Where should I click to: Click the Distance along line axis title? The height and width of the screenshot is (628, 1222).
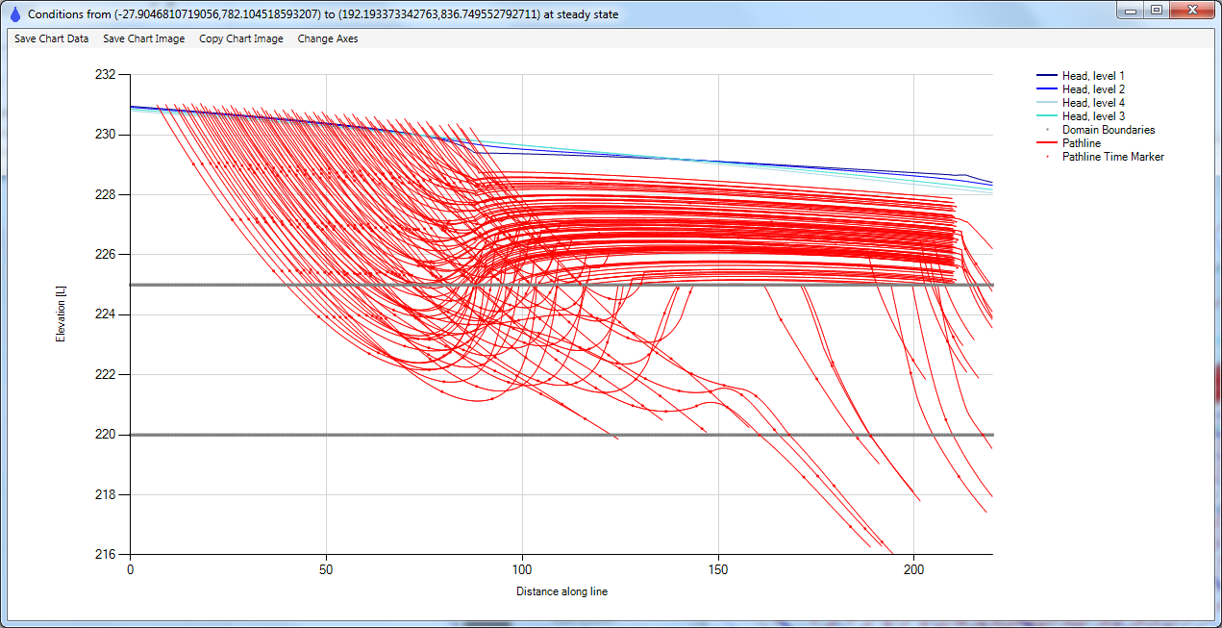click(x=561, y=591)
